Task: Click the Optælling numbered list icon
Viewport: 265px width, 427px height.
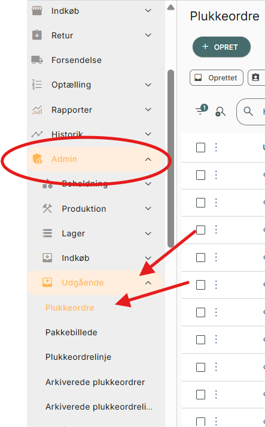Action: coord(37,85)
